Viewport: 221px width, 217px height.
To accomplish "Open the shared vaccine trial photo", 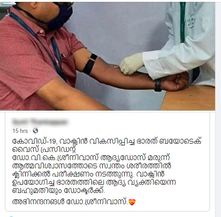I will coord(107,56).
